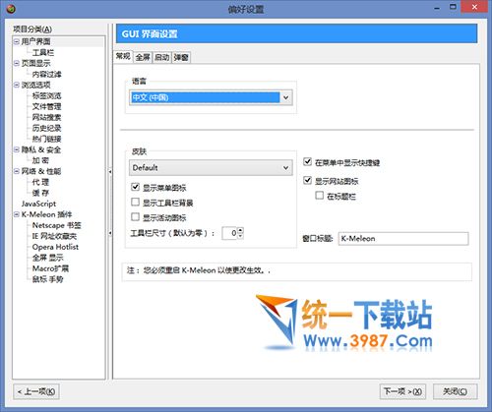The image size is (492, 412).
Task: Collapse the 页面显示 tree node
Action: pos(17,63)
